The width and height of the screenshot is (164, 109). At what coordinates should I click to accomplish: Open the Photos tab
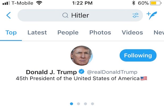point(100,33)
